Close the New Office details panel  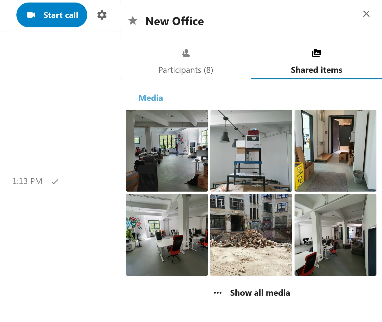366,14
